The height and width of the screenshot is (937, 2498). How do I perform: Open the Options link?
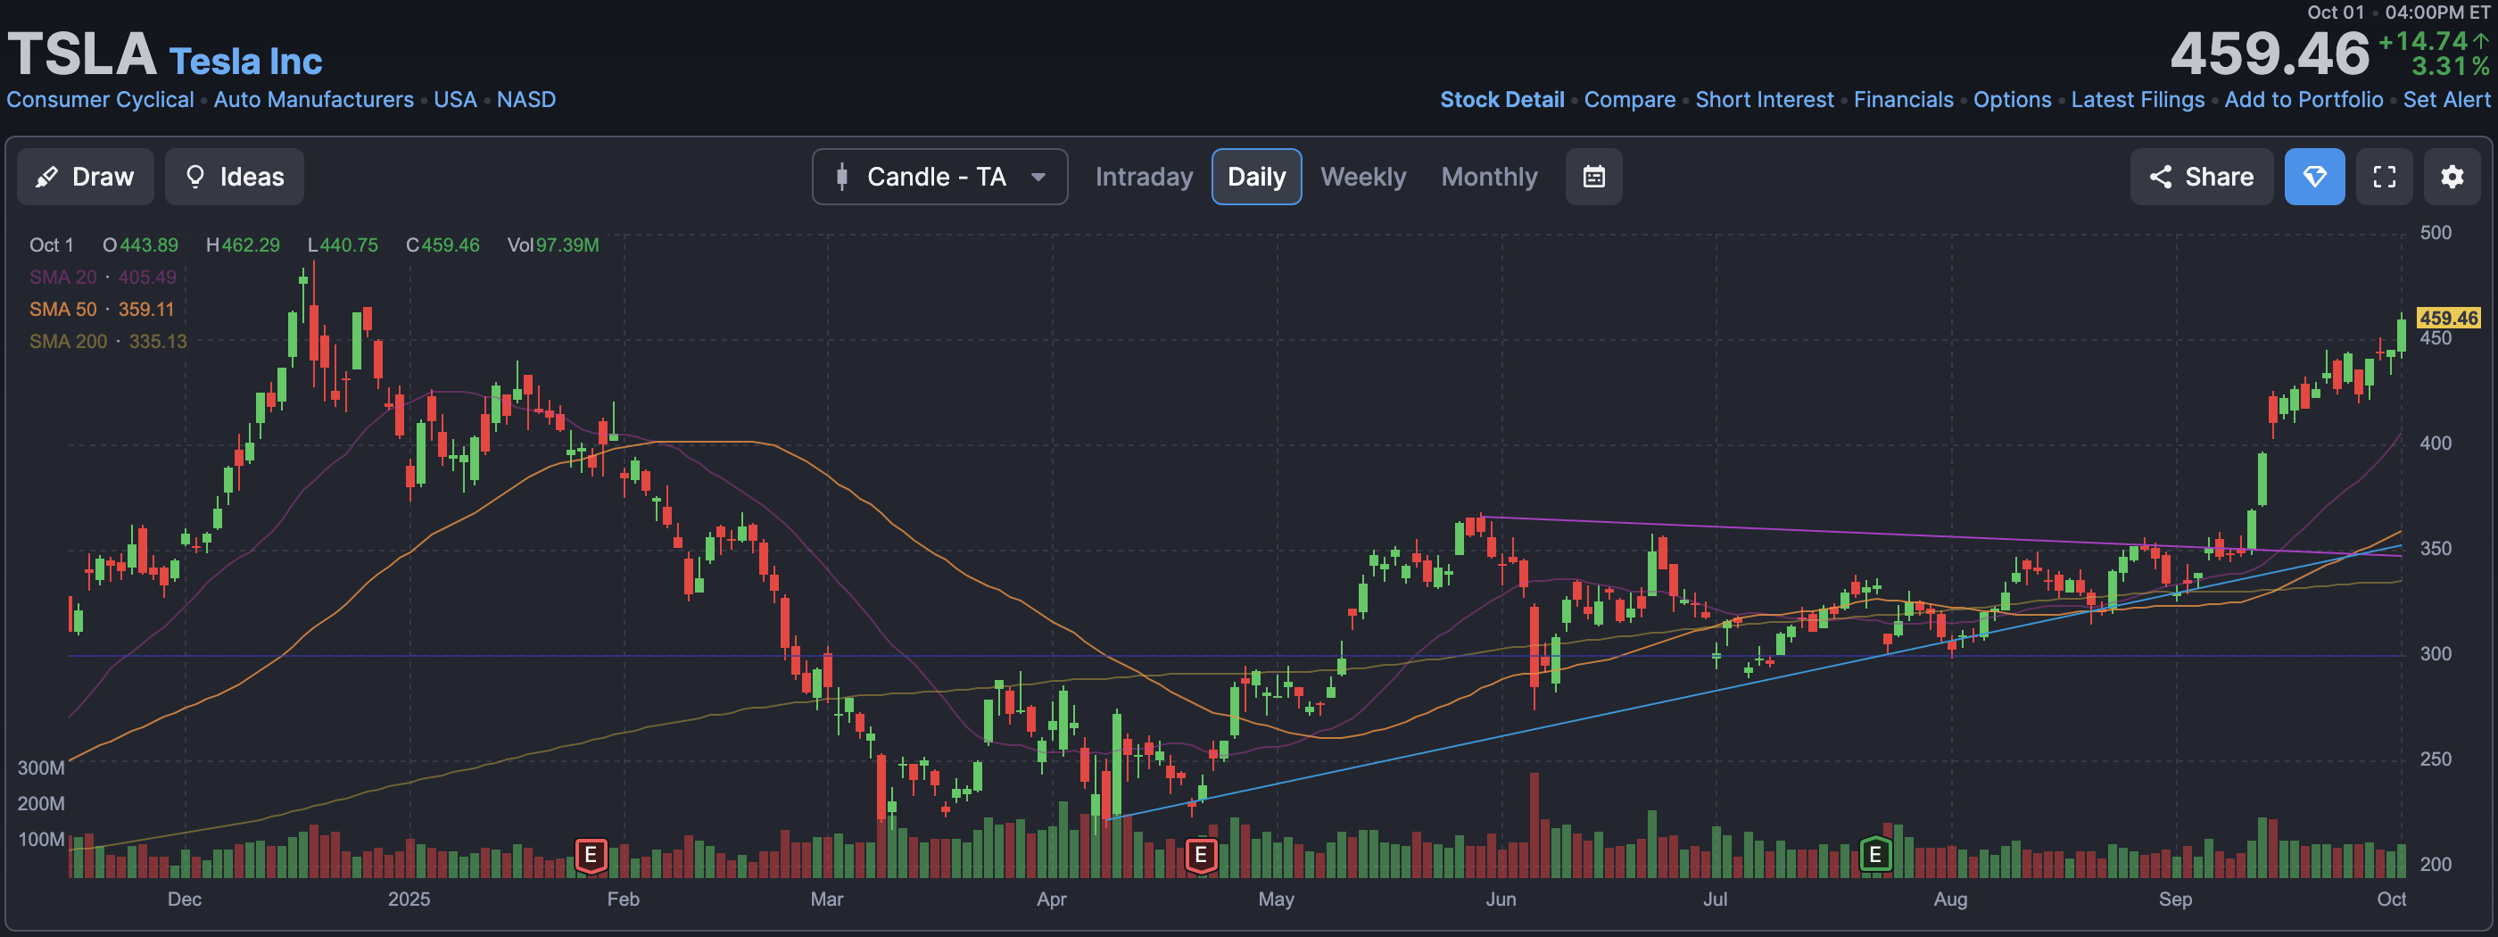(x=2012, y=100)
